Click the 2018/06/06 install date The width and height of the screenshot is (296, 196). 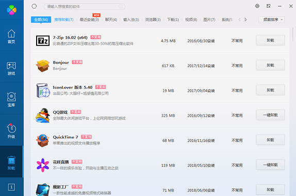click(201, 190)
